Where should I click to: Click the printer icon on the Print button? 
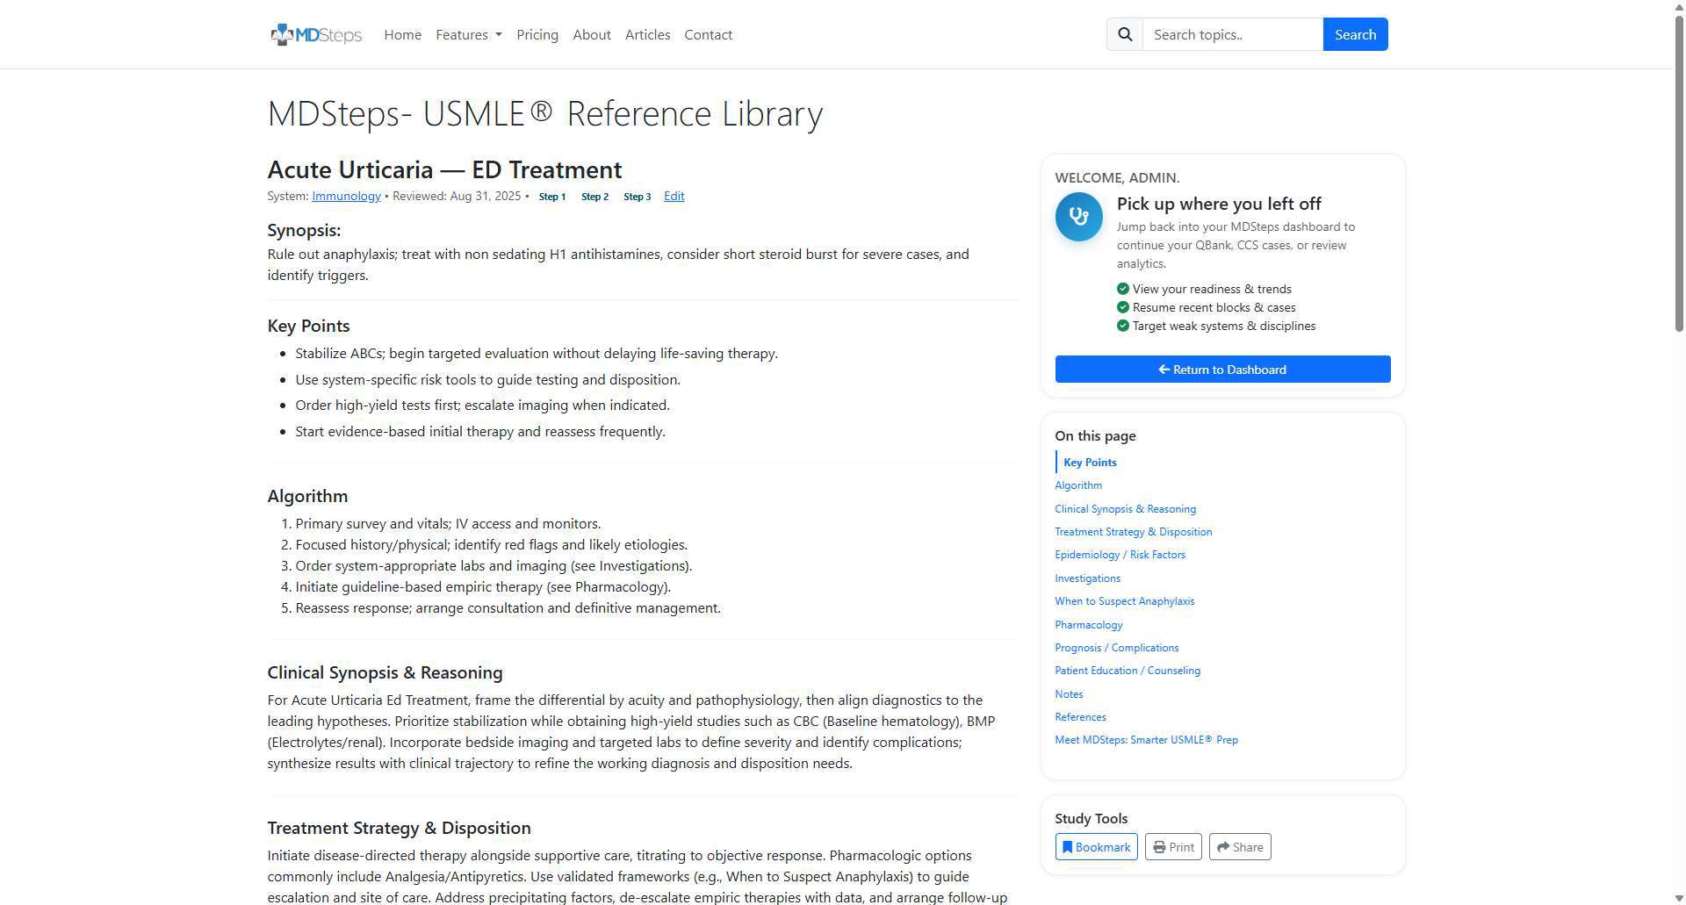(x=1161, y=846)
